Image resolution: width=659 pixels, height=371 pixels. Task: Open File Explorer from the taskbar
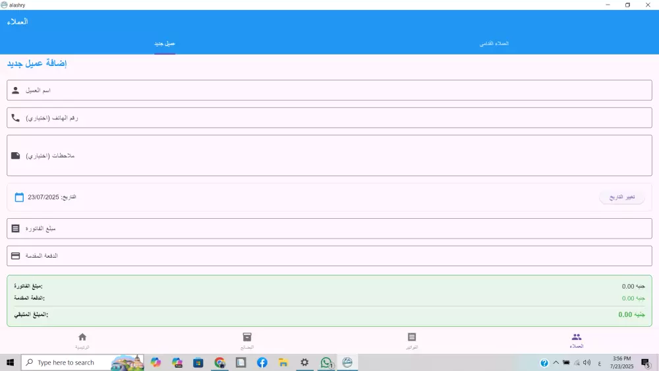coord(283,362)
